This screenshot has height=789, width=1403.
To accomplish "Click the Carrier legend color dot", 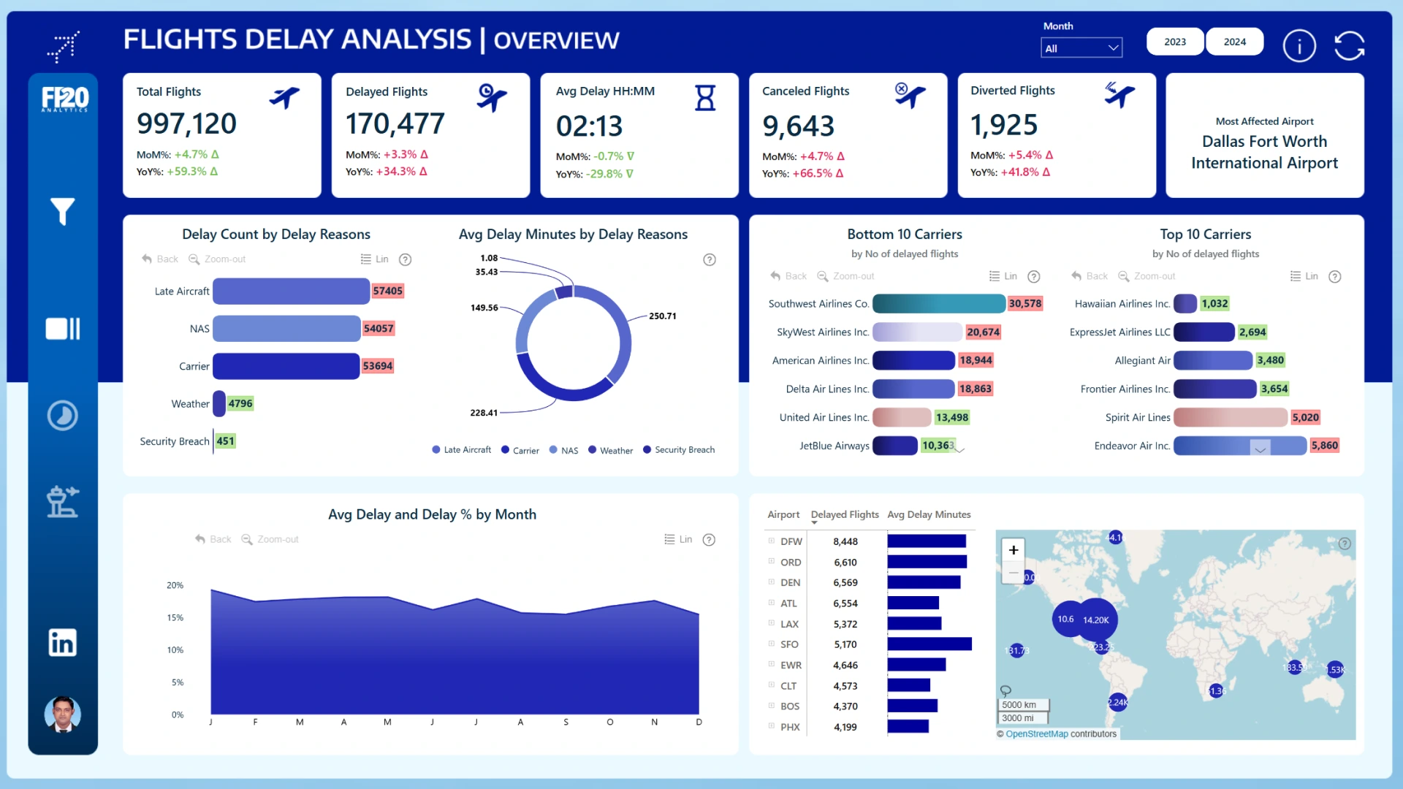I will pyautogui.click(x=505, y=450).
